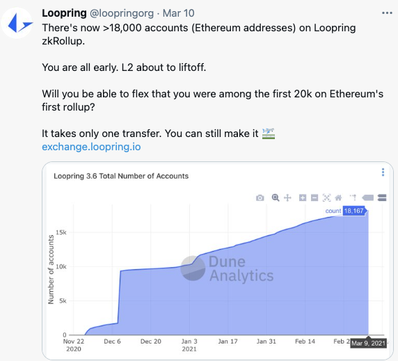Click the Loopring display name
This screenshot has height=361, width=398.
pos(64,13)
